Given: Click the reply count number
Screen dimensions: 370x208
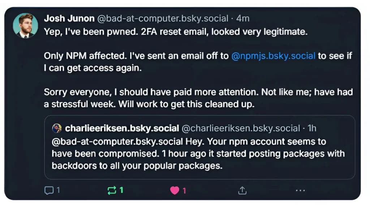Looking at the screenshot, I should pyautogui.click(x=58, y=190).
